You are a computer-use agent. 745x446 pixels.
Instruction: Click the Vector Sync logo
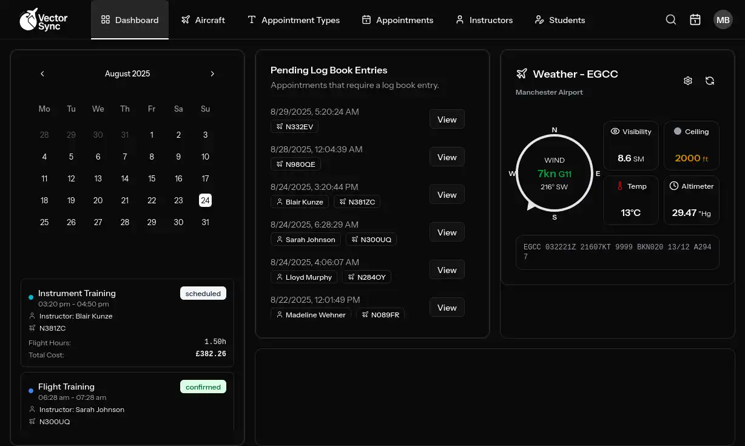click(x=43, y=19)
